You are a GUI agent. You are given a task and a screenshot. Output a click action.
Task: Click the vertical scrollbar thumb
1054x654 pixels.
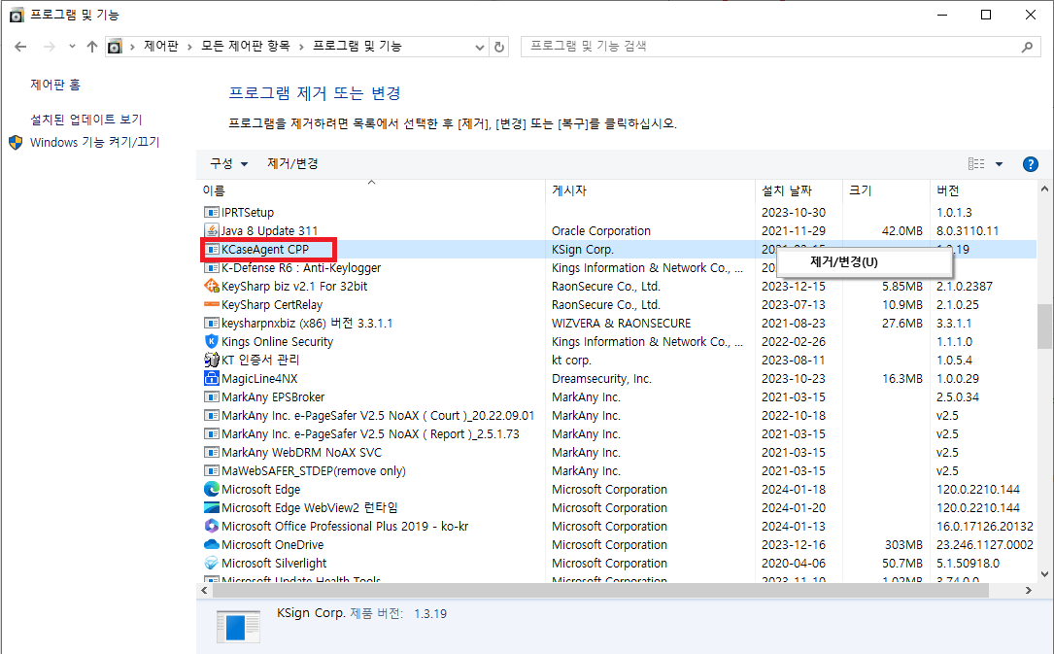coord(1044,326)
